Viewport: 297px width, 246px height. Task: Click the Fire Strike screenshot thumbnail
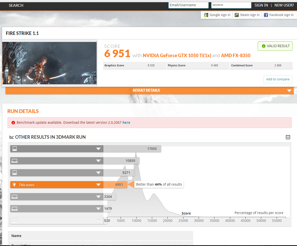click(x=50, y=63)
